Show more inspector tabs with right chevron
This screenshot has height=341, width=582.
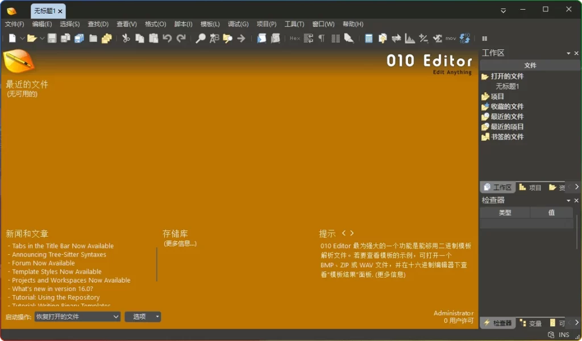coord(576,322)
